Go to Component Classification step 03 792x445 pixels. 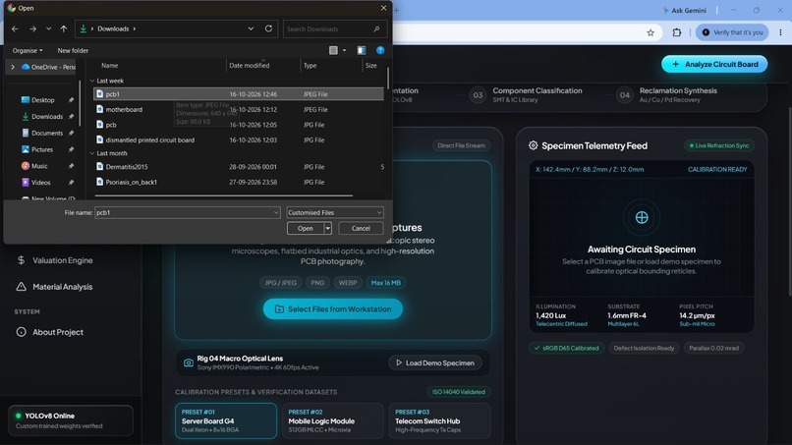click(x=527, y=95)
